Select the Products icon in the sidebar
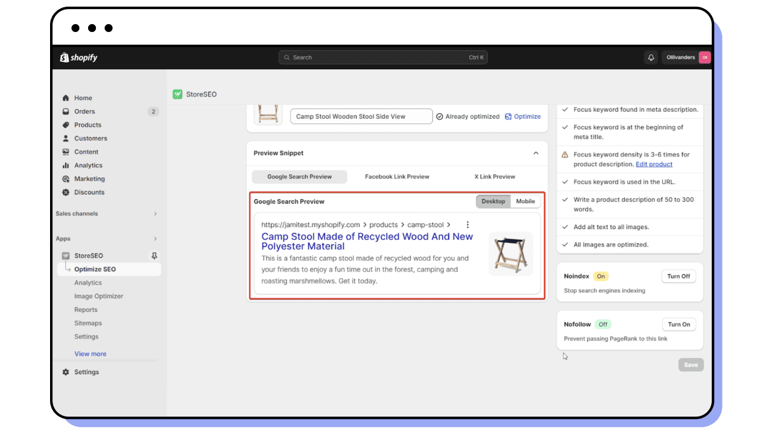This screenshot has width=772, height=434. click(x=66, y=125)
